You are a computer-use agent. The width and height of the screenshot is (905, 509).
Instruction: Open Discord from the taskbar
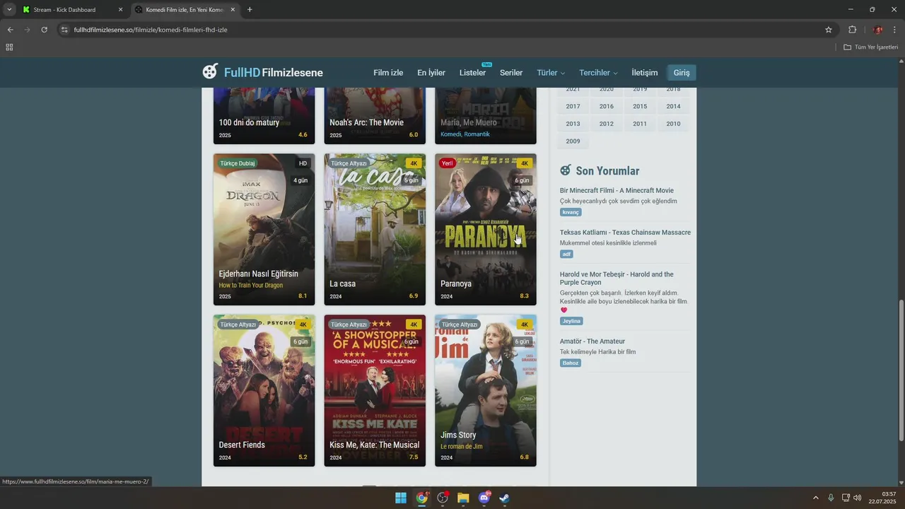tap(484, 498)
